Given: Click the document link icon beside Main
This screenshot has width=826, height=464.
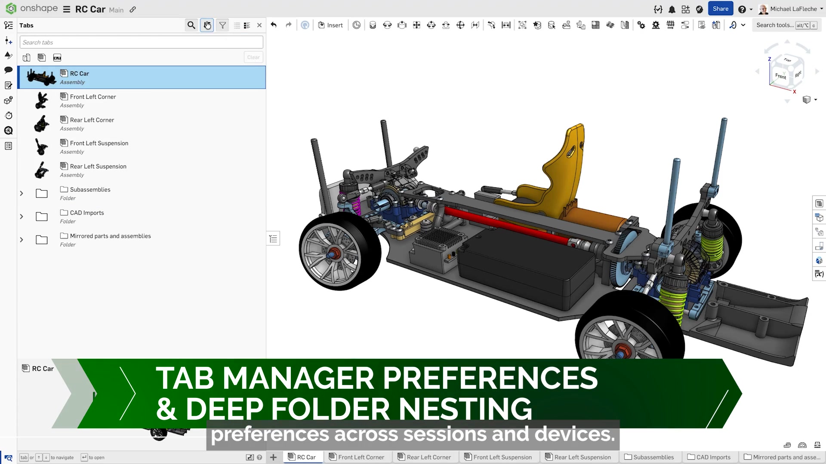Looking at the screenshot, I should pyautogui.click(x=133, y=9).
